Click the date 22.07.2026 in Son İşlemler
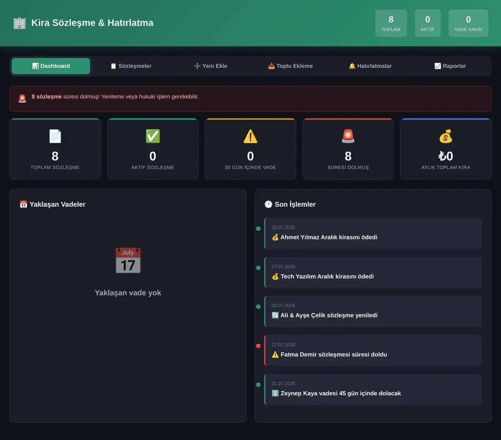The width and height of the screenshot is (501, 440). click(283, 345)
